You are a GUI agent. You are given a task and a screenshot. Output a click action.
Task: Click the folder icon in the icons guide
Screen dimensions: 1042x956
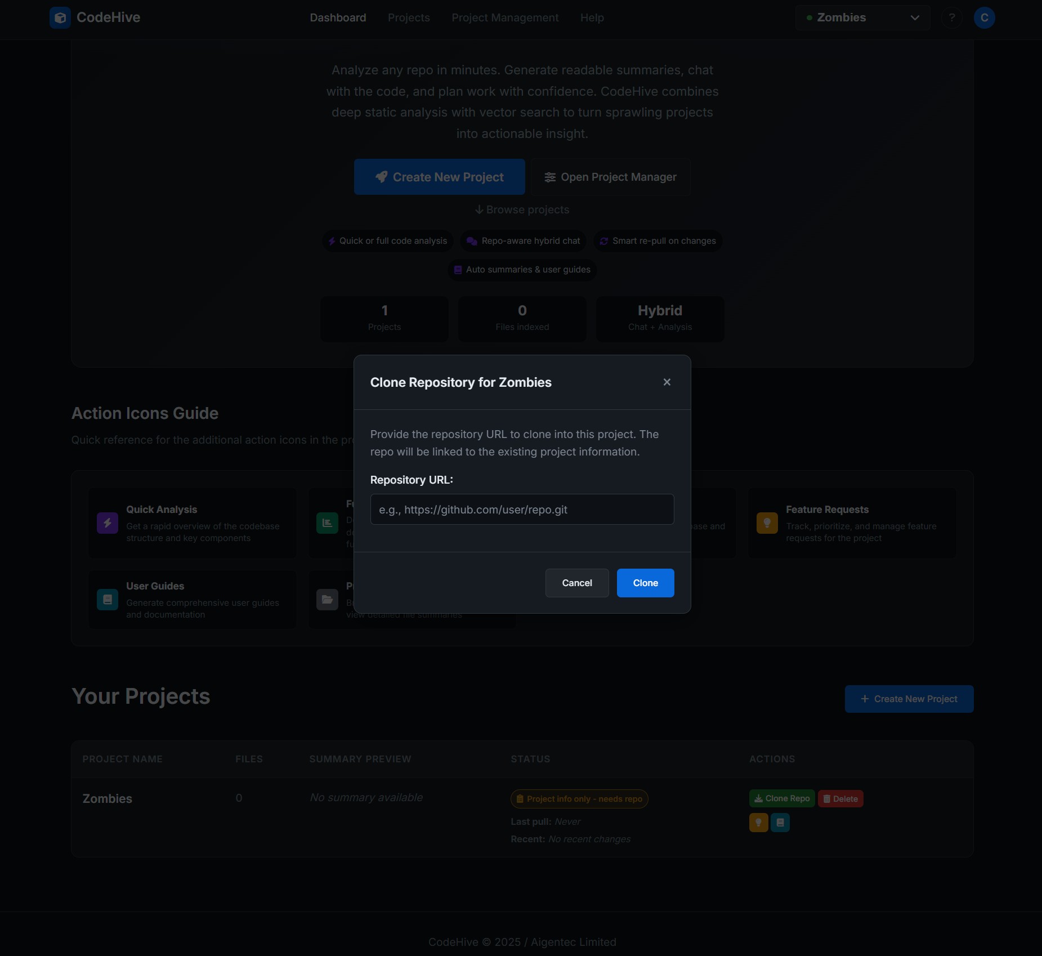pos(327,600)
